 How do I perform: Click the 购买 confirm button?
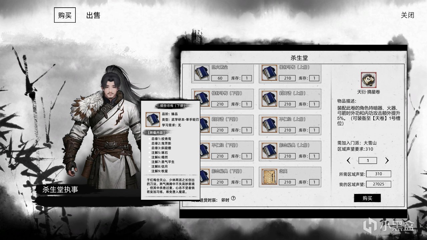[x=367, y=198]
